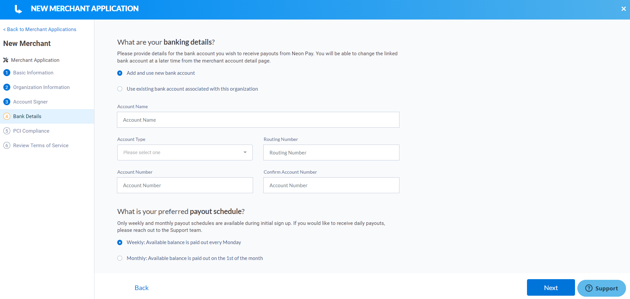Image resolution: width=630 pixels, height=299 pixels.
Task: Click the step 6 circle for Review Terms
Action: [x=7, y=145]
